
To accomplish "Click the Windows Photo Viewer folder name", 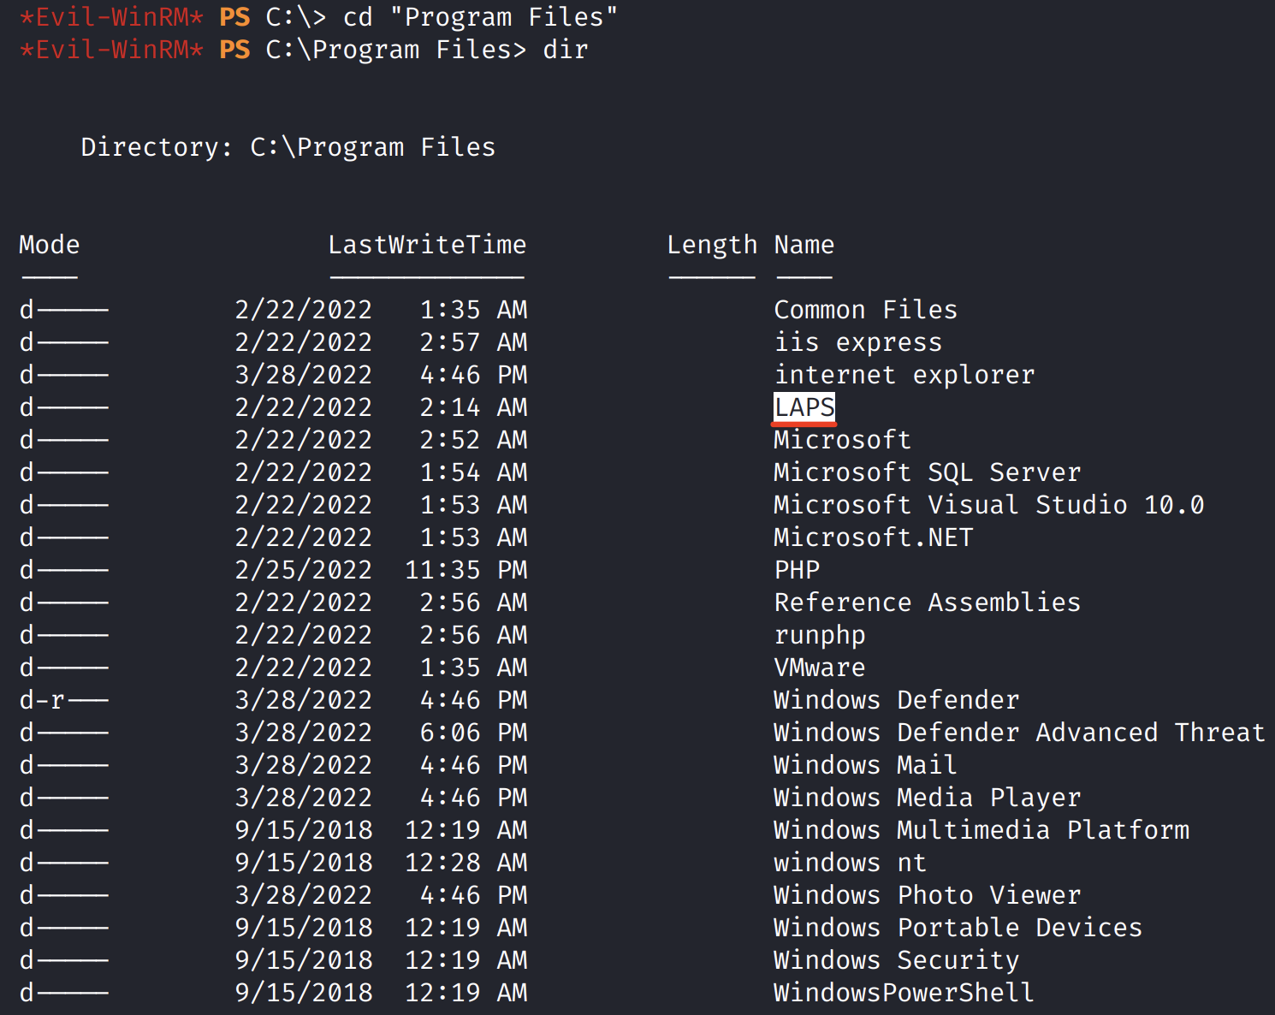I will (x=927, y=895).
